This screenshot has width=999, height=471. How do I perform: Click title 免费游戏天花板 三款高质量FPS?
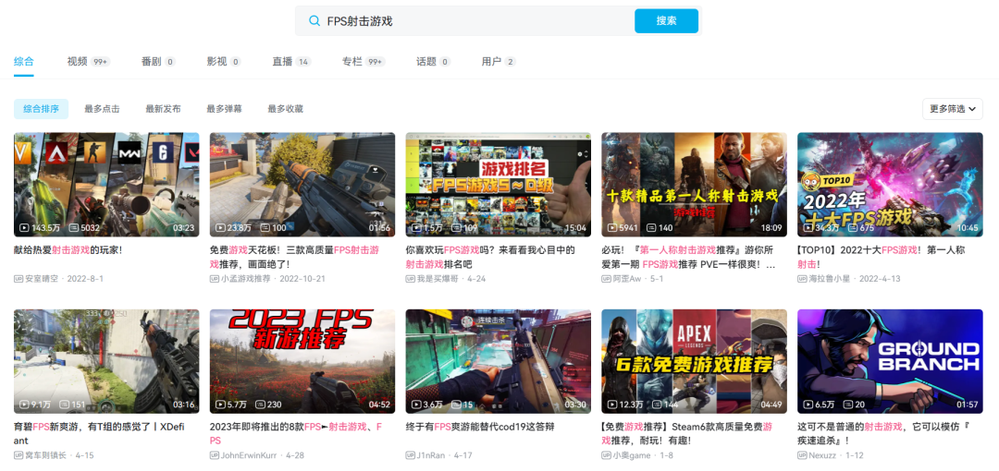294,257
